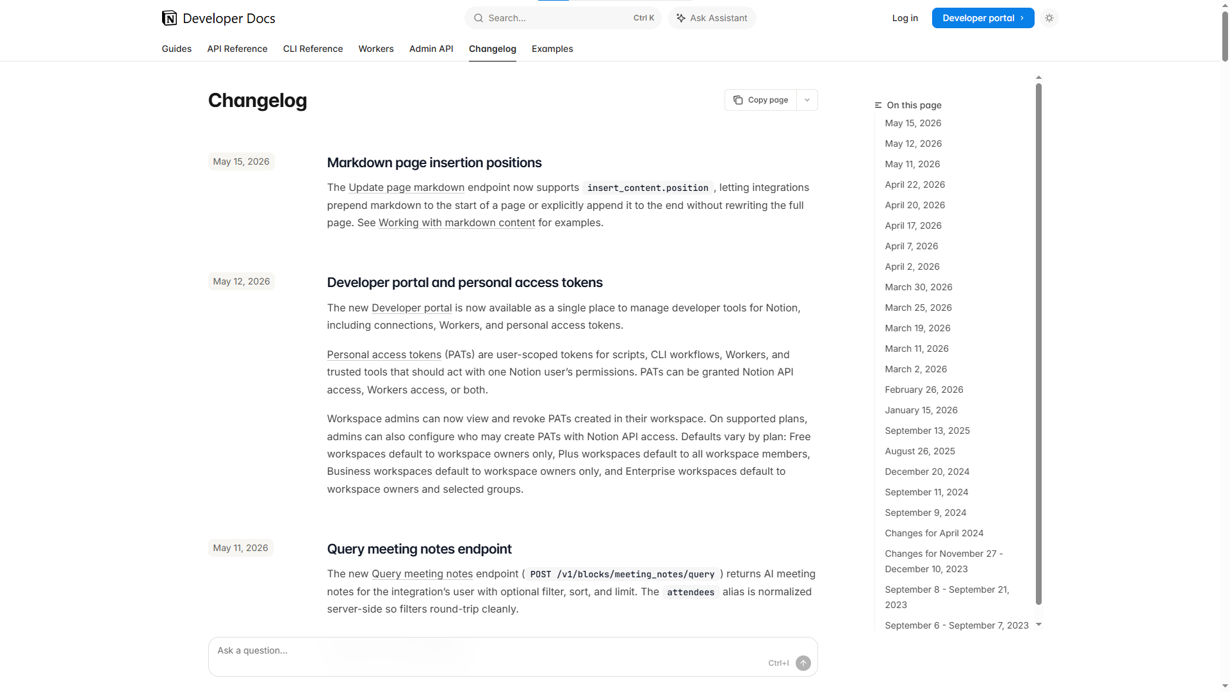Click the search magnifier icon
Viewport: 1230px width, 692px height.
click(479, 18)
